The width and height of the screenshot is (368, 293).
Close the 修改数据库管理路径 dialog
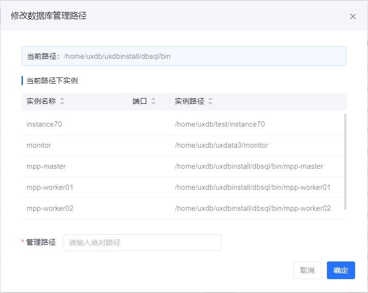coord(353,16)
